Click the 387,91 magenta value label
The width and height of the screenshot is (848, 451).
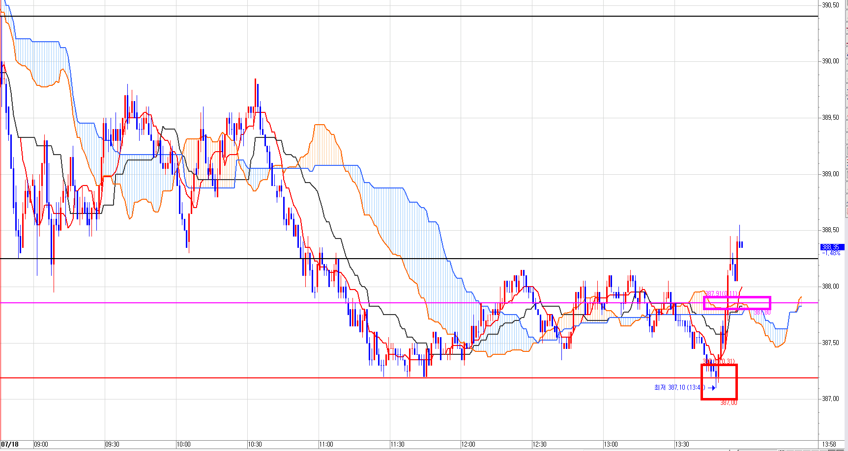click(721, 294)
